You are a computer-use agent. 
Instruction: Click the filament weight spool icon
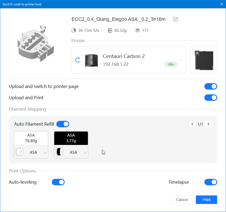[x=110, y=30]
